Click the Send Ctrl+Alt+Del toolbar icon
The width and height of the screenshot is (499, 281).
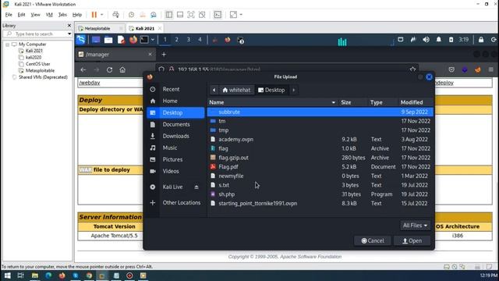tap(116, 15)
